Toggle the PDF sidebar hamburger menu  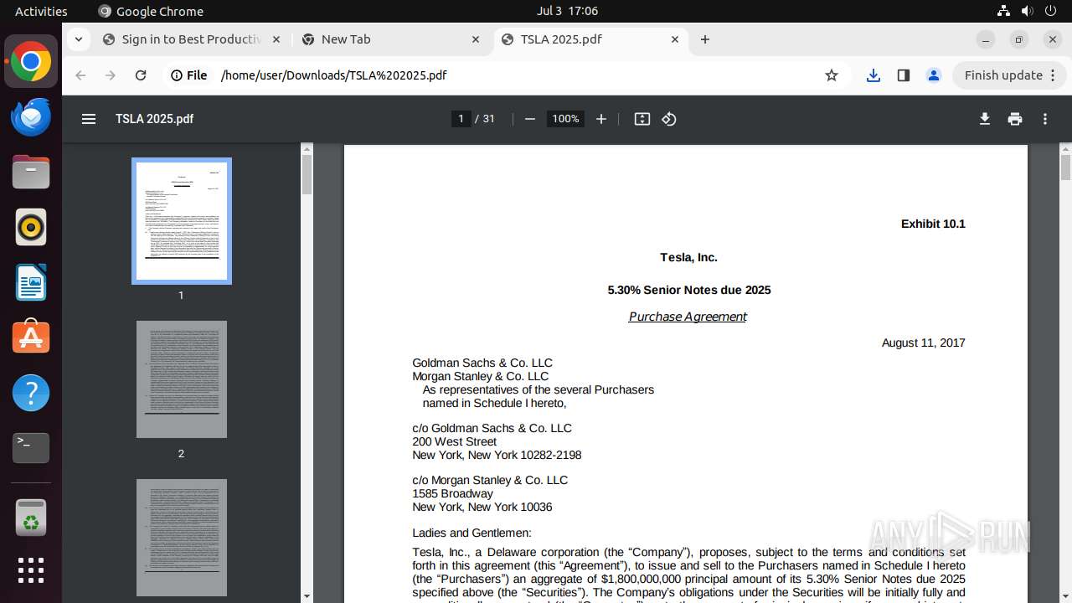pyautogui.click(x=89, y=119)
